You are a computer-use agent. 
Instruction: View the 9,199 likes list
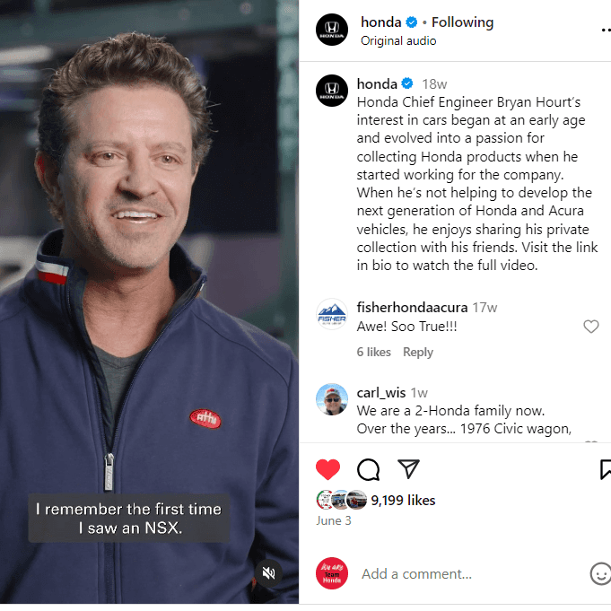click(x=403, y=500)
